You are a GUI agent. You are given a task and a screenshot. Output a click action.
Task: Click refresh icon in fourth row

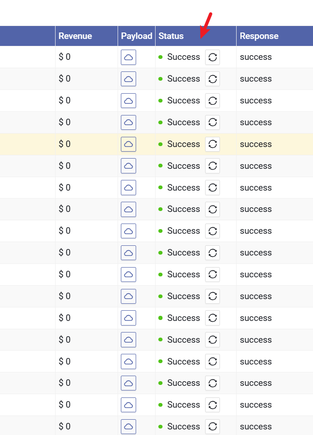213,122
